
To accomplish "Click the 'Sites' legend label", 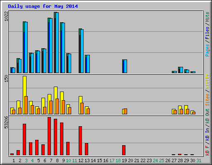I will (x=207, y=100).
